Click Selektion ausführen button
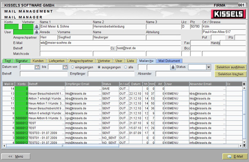 pos(231,67)
